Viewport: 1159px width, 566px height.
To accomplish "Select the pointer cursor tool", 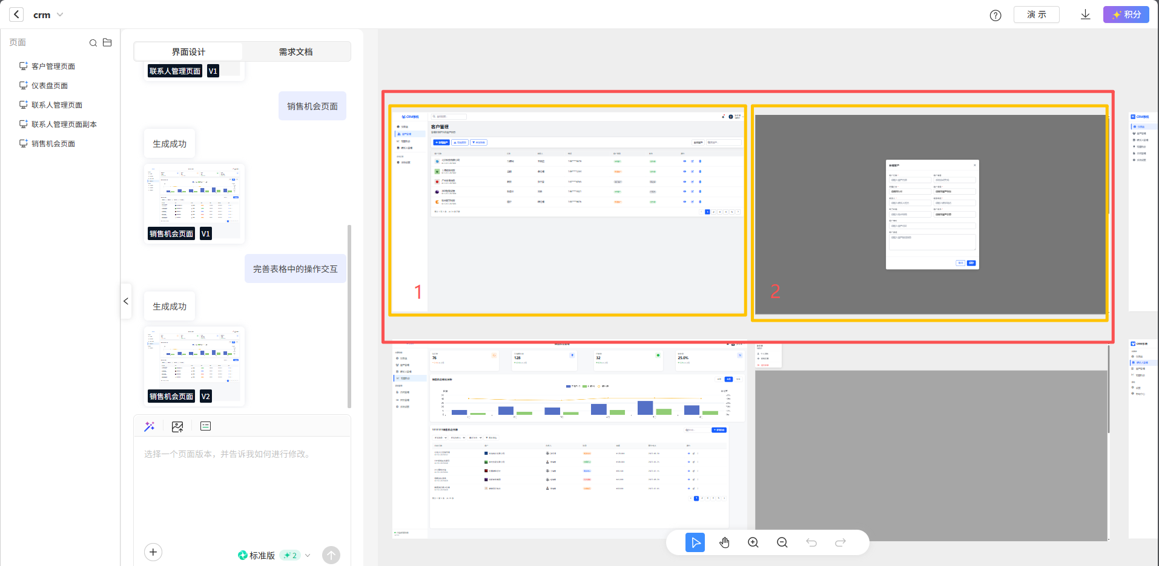I will tap(695, 542).
